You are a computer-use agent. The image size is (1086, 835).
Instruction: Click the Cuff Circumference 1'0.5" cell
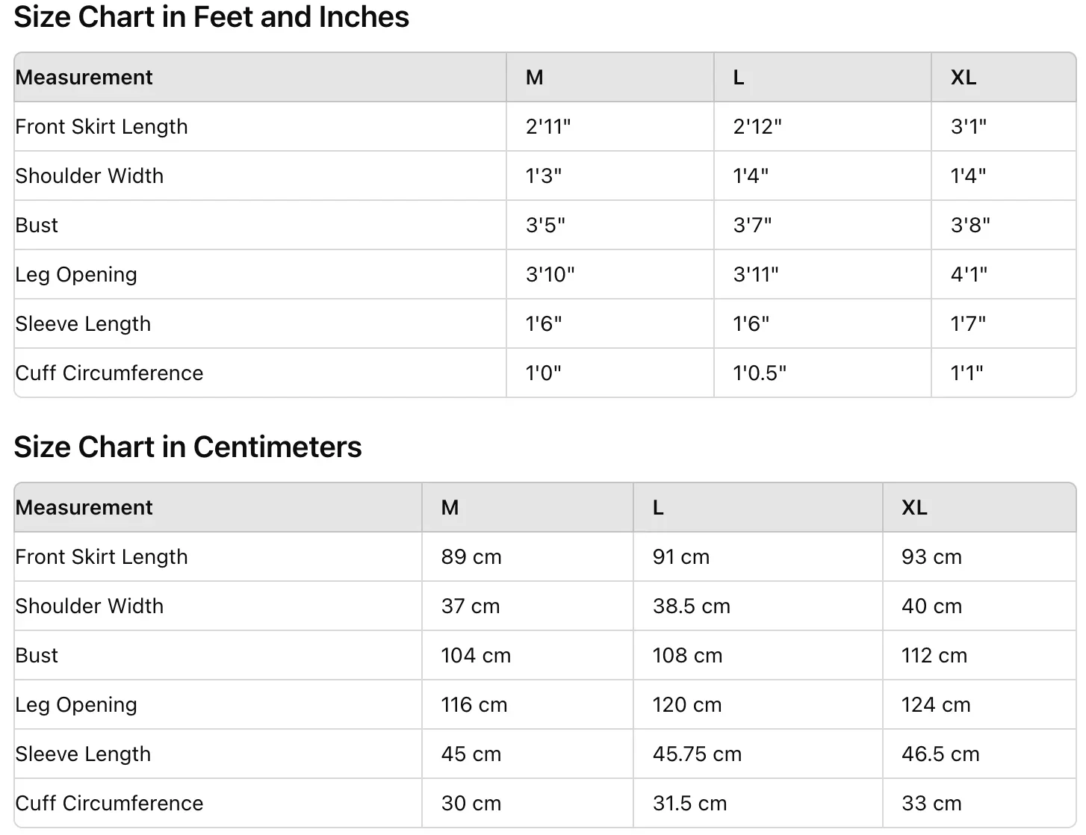click(x=760, y=373)
